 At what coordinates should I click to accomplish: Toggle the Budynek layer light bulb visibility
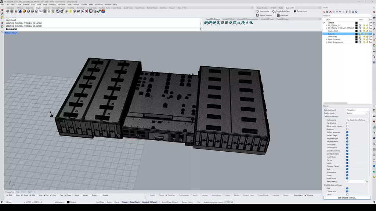pos(364,34)
